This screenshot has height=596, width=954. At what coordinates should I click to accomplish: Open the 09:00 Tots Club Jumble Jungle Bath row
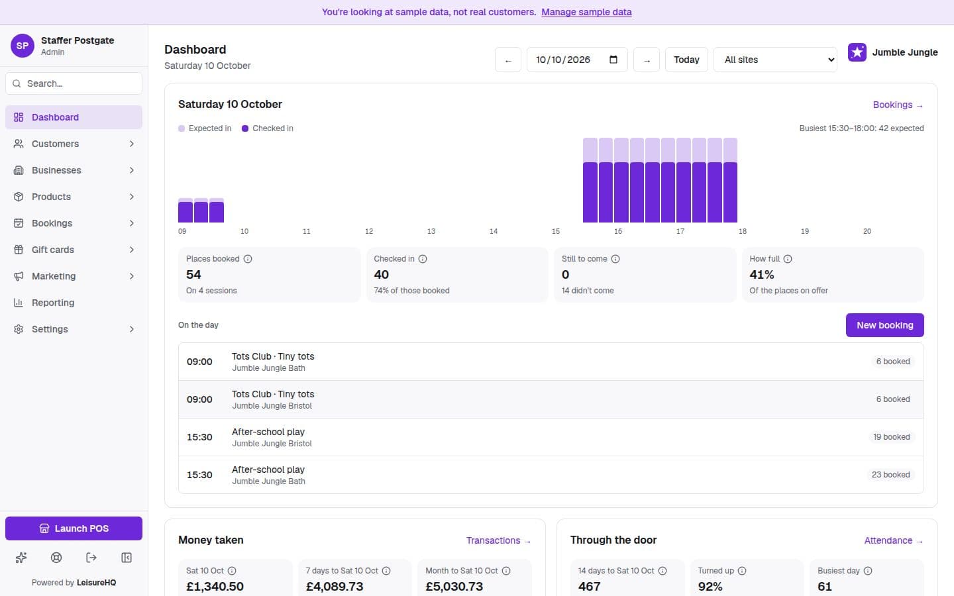click(x=551, y=362)
